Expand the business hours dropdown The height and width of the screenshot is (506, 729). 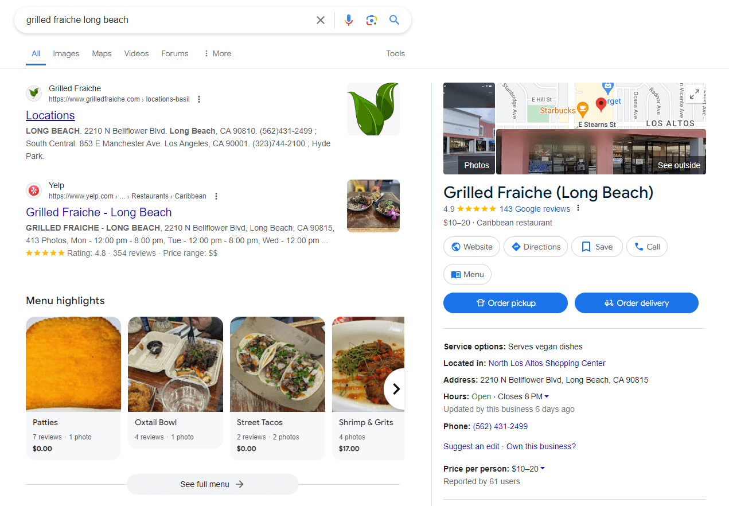coord(547,396)
